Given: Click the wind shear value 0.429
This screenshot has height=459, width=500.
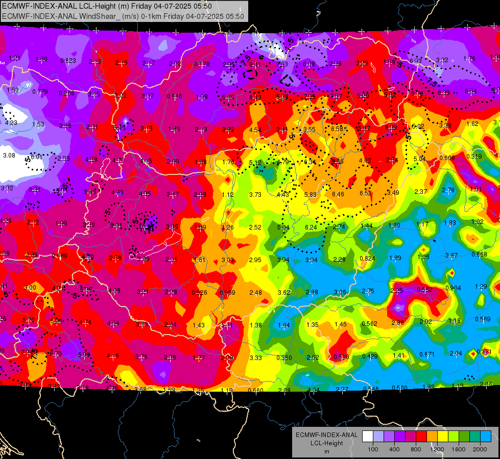Looking at the screenshot, I should pyautogui.click(x=370, y=356).
